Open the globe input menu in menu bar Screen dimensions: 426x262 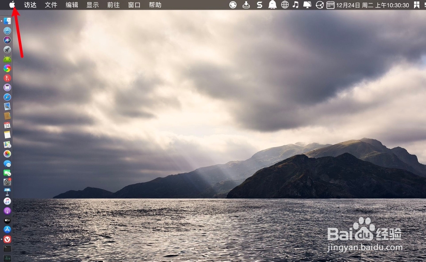pos(284,5)
